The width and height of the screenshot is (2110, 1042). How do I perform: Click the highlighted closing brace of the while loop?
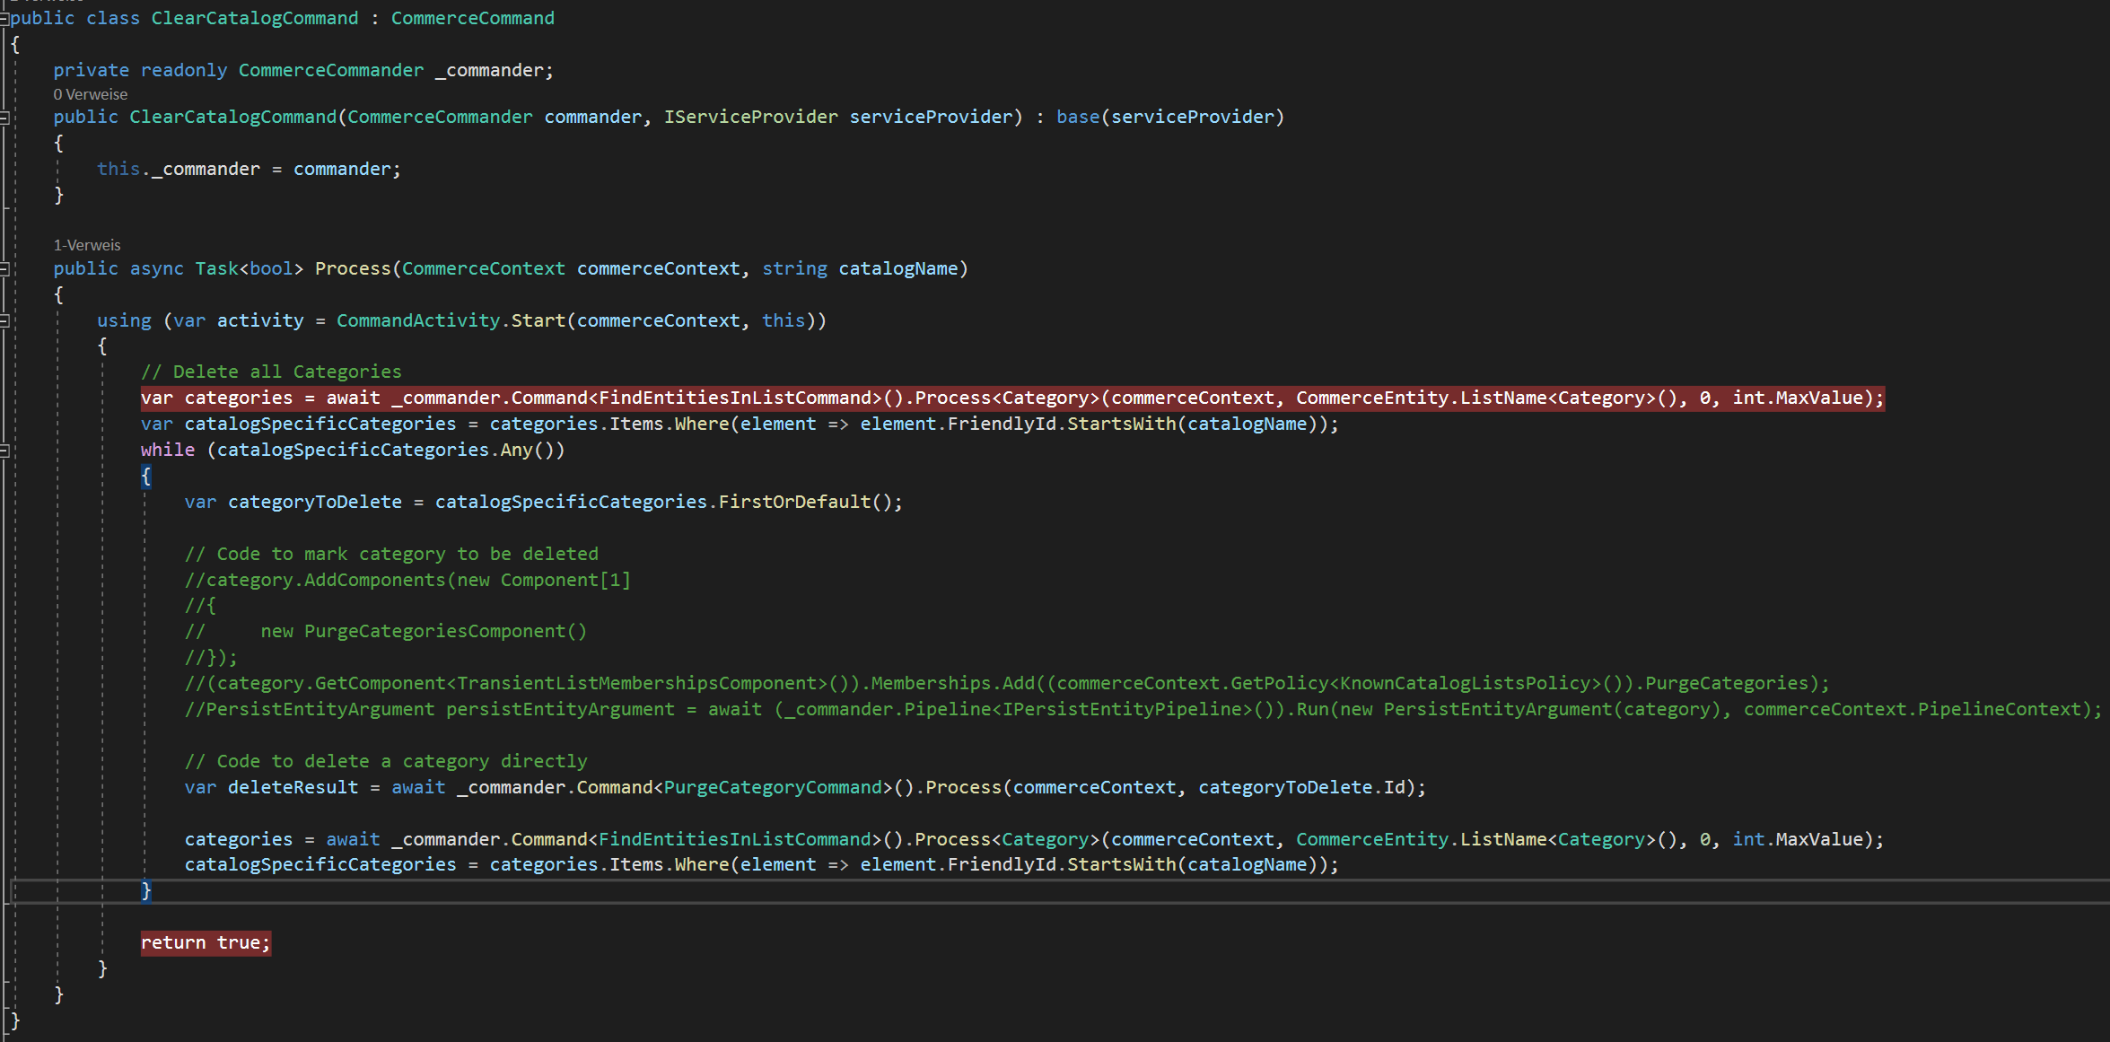146,890
